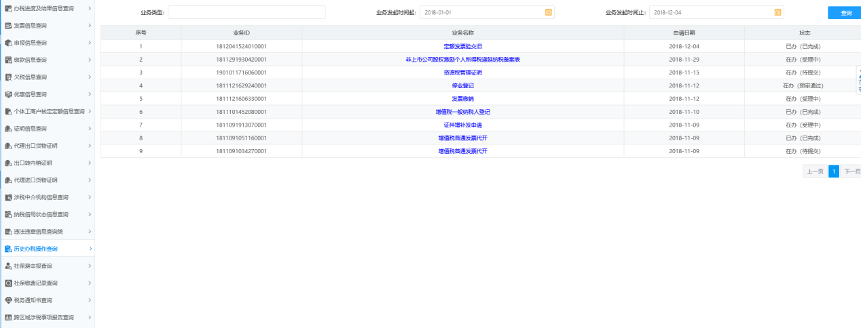Screen dimensions: 861x328
Task: Click the 申报信息查询 sidebar icon
Action: coord(8,43)
